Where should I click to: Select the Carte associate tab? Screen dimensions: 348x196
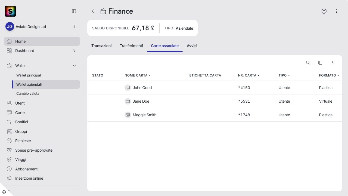[x=165, y=46]
